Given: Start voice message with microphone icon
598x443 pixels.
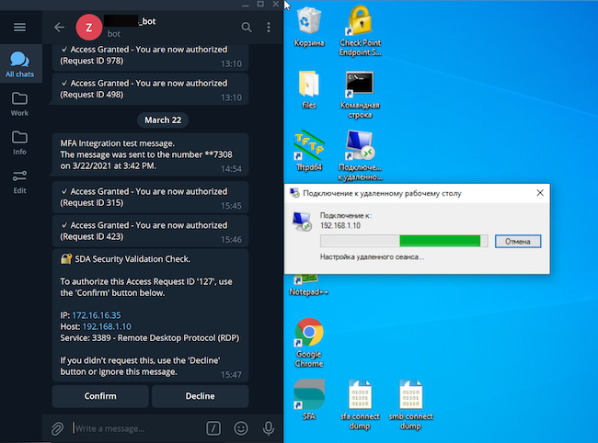Looking at the screenshot, I should coord(269,428).
